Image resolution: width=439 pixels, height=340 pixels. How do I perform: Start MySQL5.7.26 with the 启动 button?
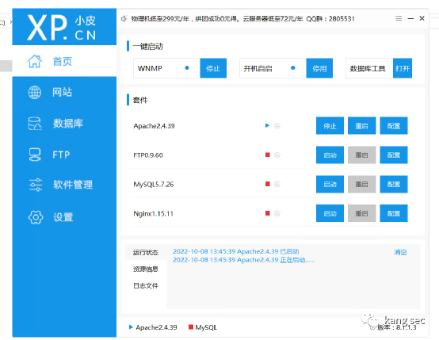(x=330, y=184)
